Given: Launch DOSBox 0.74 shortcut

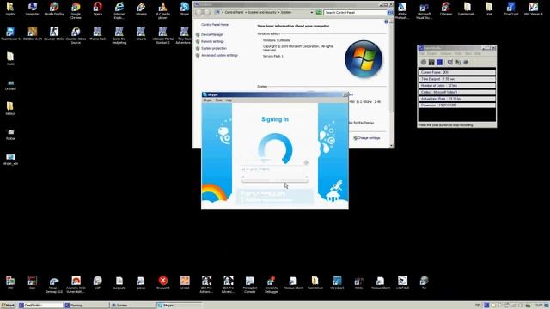Looking at the screenshot, I should coord(33,33).
